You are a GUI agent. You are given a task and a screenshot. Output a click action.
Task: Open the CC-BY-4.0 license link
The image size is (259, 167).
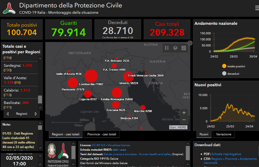(99, 145)
